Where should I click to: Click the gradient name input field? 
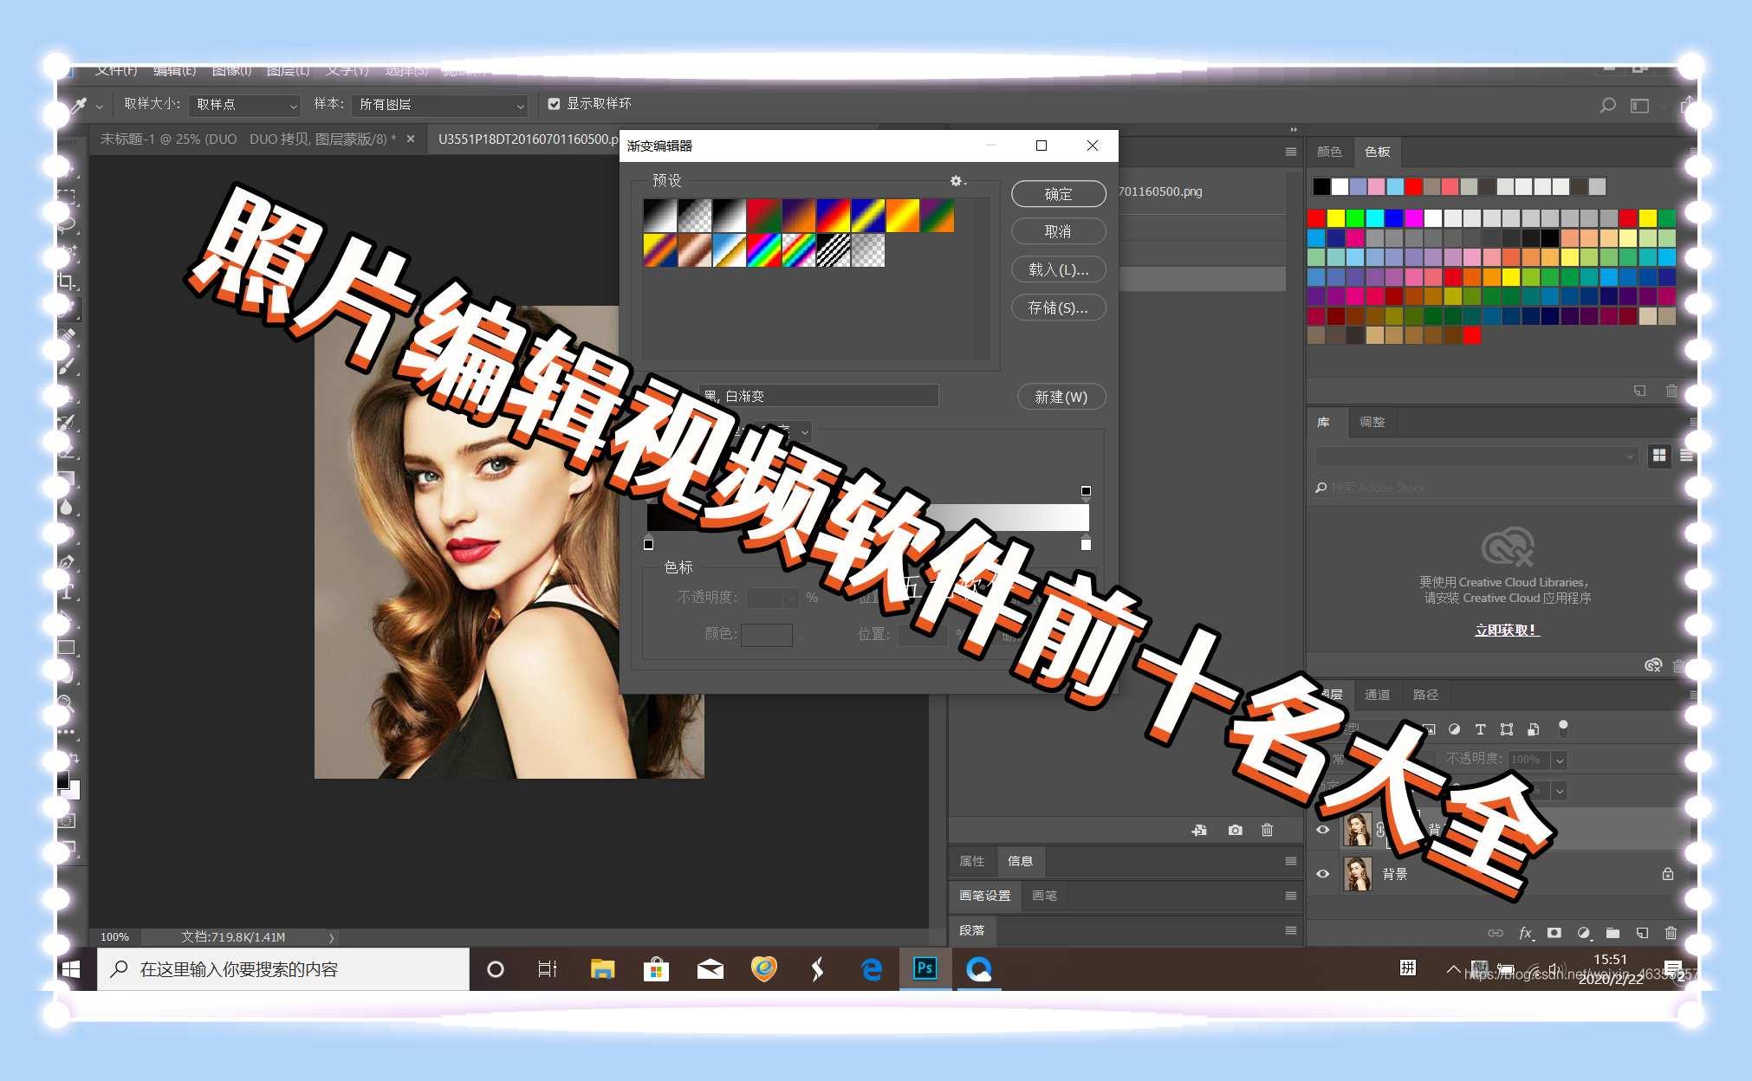[x=819, y=396]
